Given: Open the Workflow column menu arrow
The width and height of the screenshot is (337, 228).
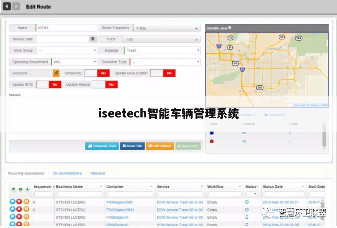Looking at the screenshot, I should point(240,186).
